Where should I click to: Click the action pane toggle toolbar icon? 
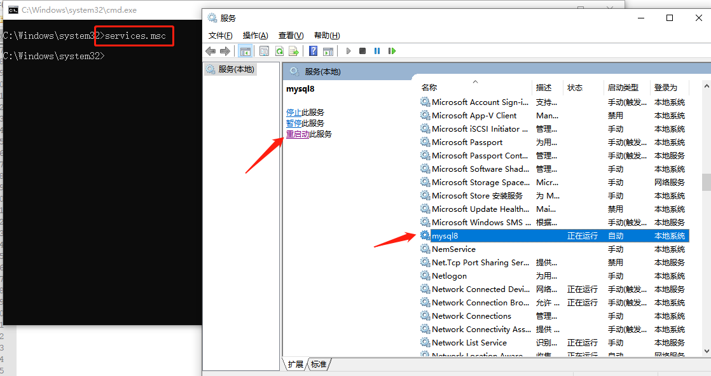328,52
